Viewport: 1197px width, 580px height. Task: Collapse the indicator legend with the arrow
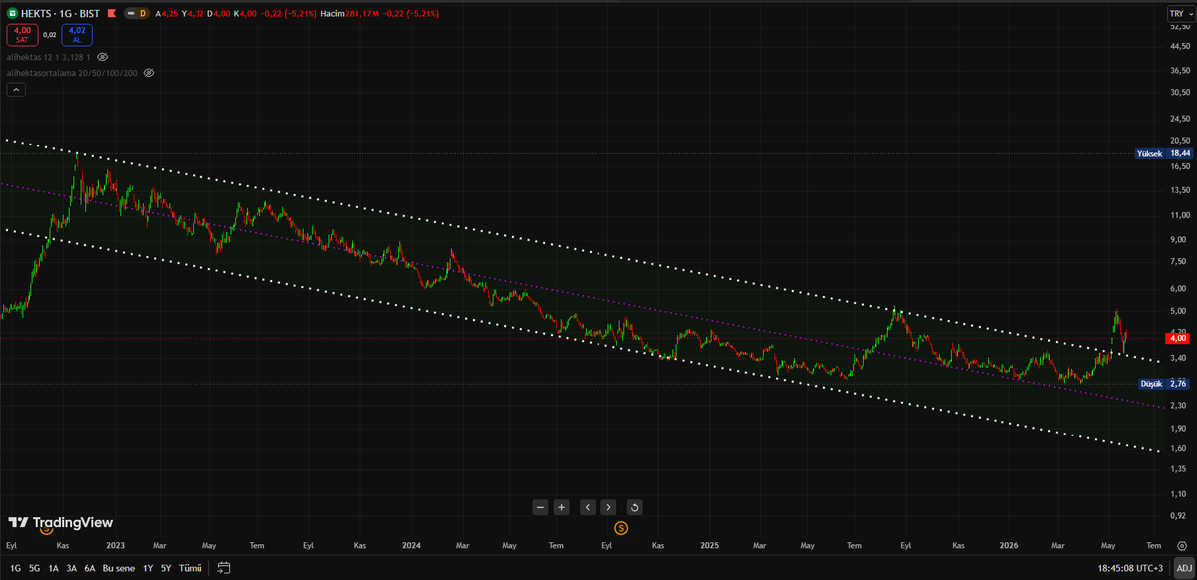15,90
